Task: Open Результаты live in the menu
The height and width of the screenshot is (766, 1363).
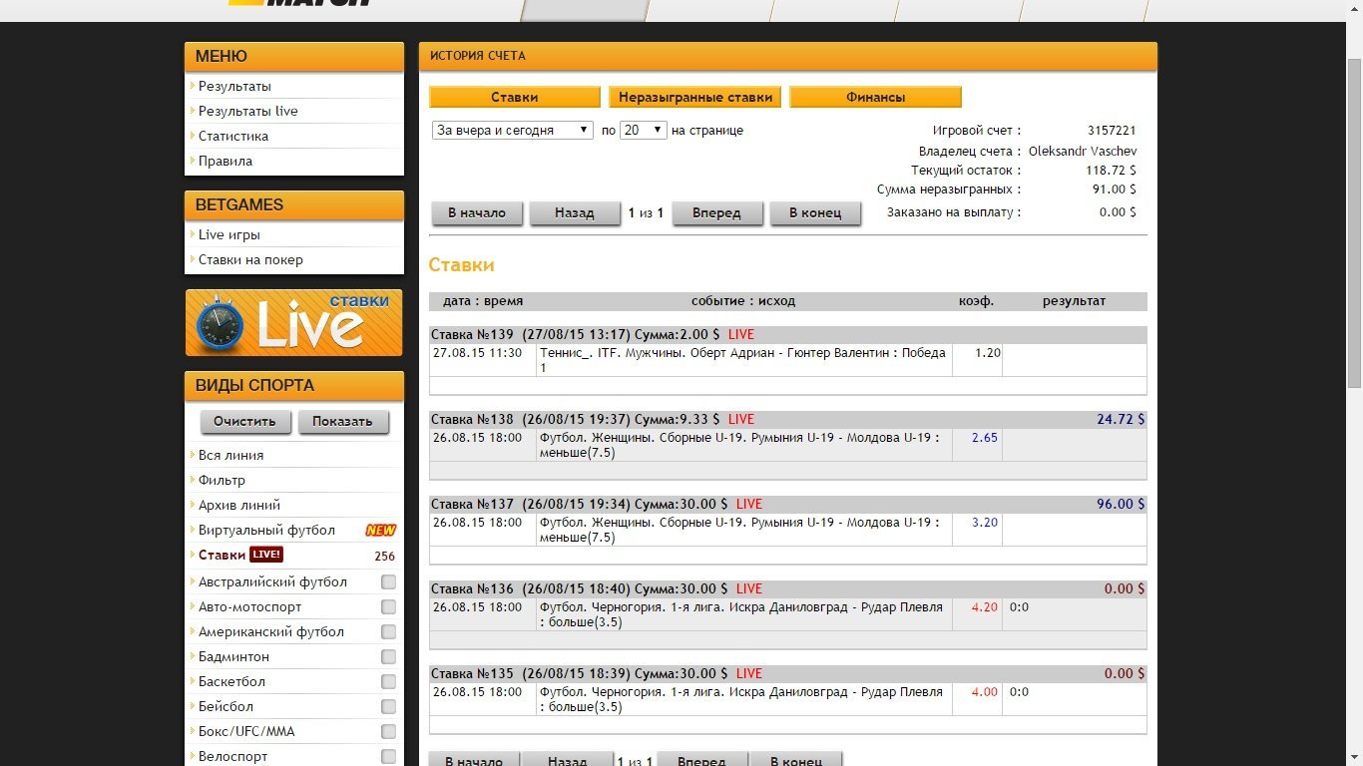Action: click(x=247, y=111)
